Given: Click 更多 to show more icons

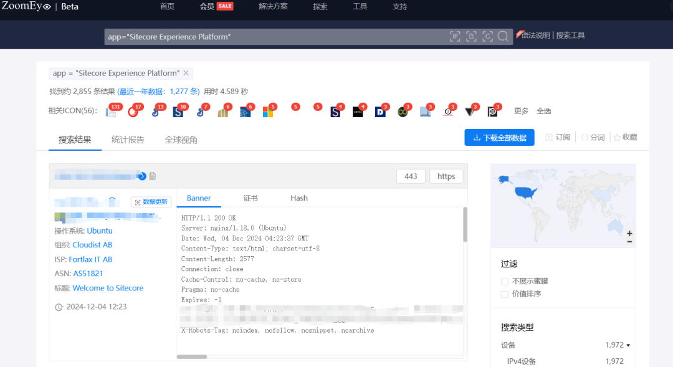Looking at the screenshot, I should point(521,111).
